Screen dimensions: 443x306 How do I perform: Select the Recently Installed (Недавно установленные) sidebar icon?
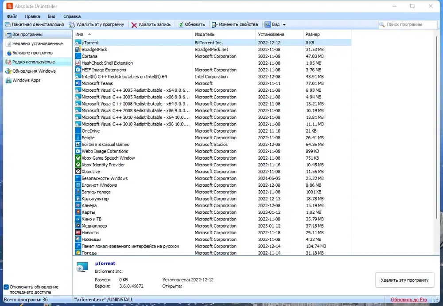(x=9, y=43)
